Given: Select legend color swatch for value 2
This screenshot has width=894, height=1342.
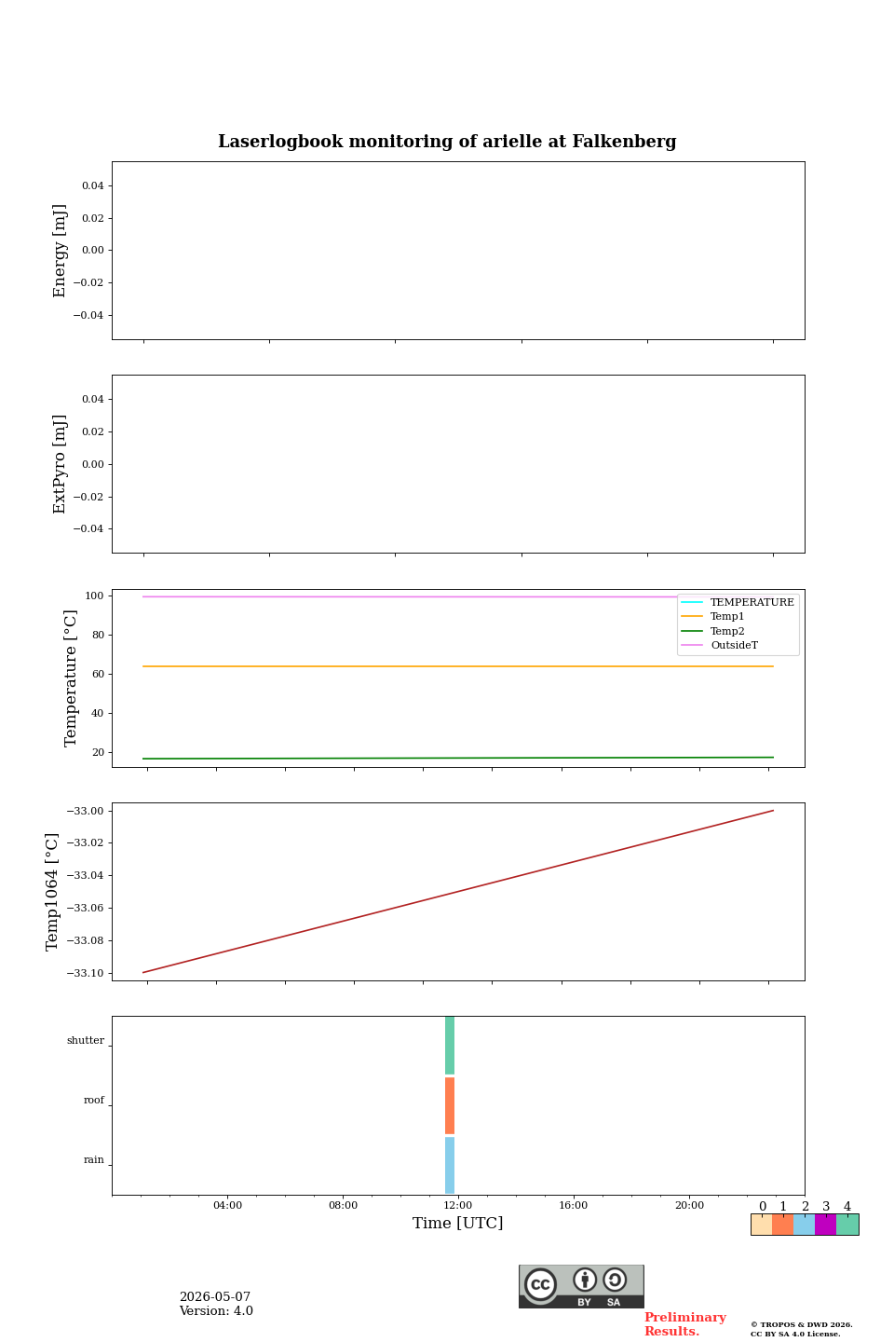Looking at the screenshot, I should (x=805, y=1225).
